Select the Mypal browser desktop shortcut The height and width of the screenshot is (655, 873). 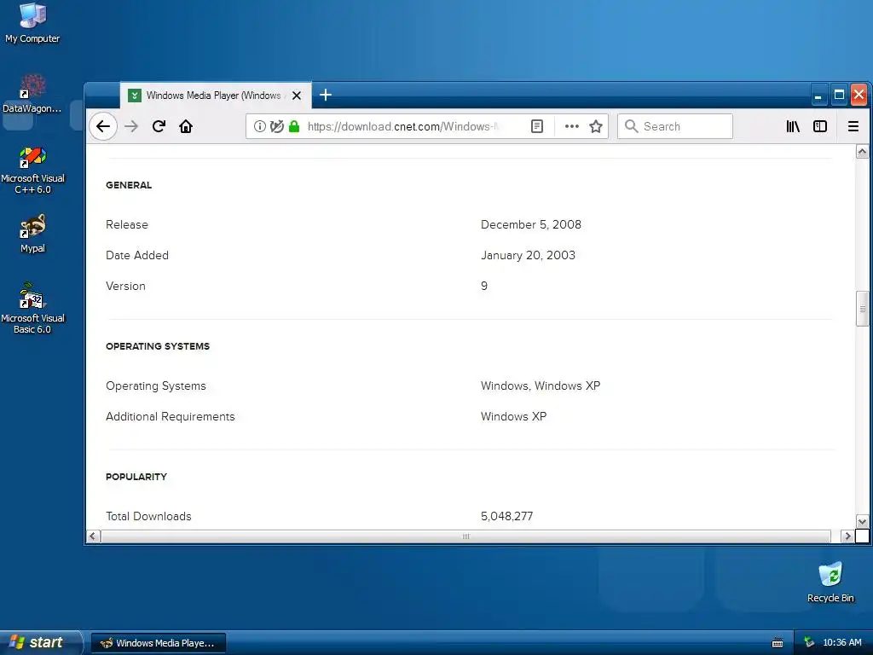tap(32, 234)
